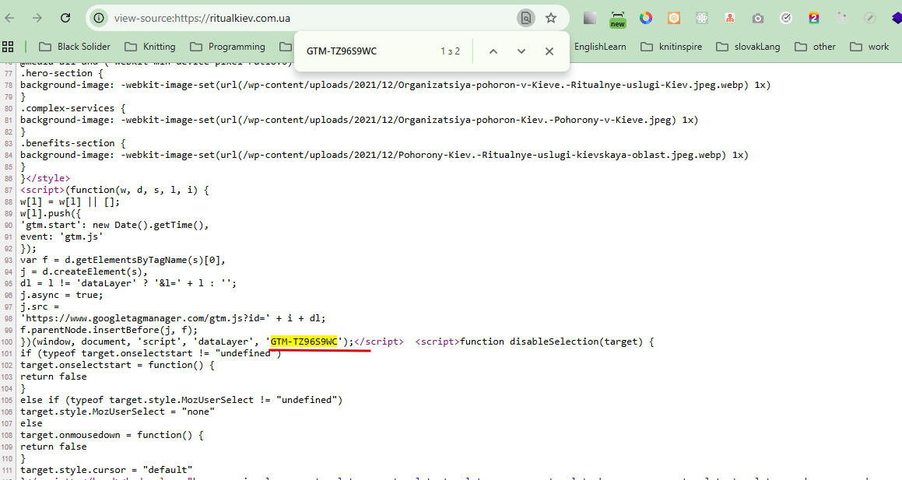
Task: Click the find-in-page document search icon
Action: click(x=526, y=19)
